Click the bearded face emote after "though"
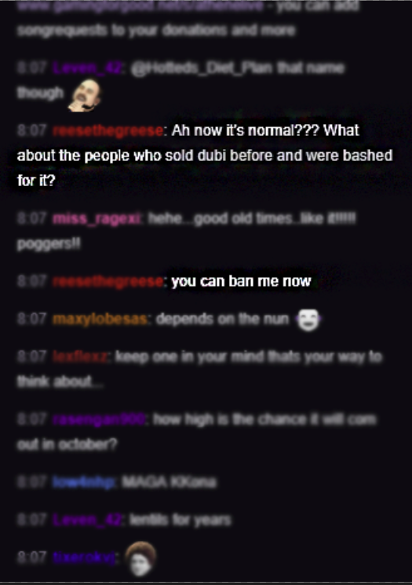This screenshot has height=585, width=412. pyautogui.click(x=85, y=94)
